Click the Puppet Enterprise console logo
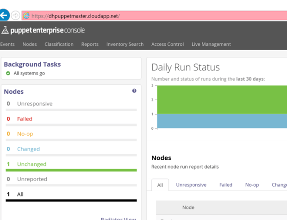This screenshot has height=220, width=287. [43, 31]
